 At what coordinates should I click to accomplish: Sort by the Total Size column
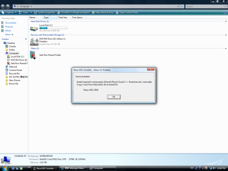click(64, 17)
